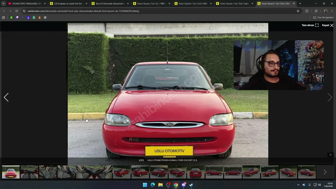This screenshot has width=336, height=189.
Task: Open the volume control in system tray
Action: point(319,185)
